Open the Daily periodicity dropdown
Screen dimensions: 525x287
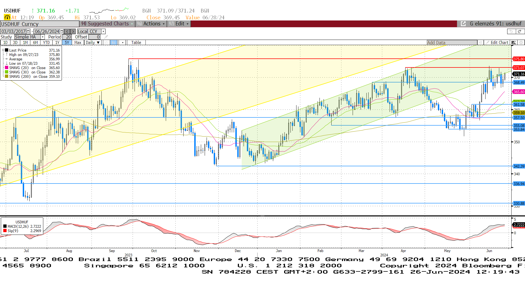[92, 42]
